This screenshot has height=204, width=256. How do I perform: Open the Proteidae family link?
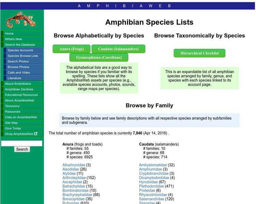click(147, 190)
